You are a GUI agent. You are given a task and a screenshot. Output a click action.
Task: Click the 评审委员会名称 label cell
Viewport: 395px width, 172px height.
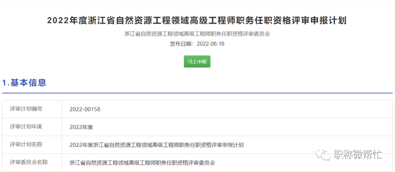tap(32, 163)
